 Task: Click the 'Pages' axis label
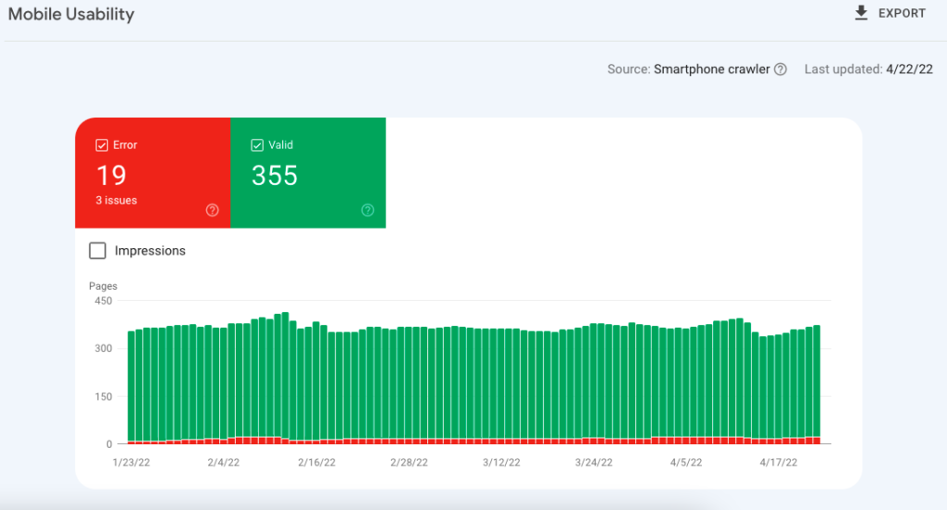coord(103,286)
